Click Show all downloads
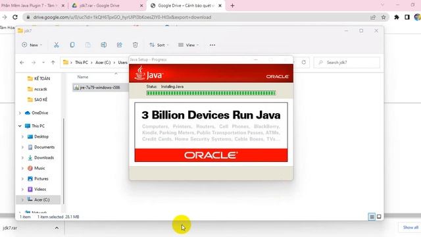The image size is (421, 237). (410, 227)
